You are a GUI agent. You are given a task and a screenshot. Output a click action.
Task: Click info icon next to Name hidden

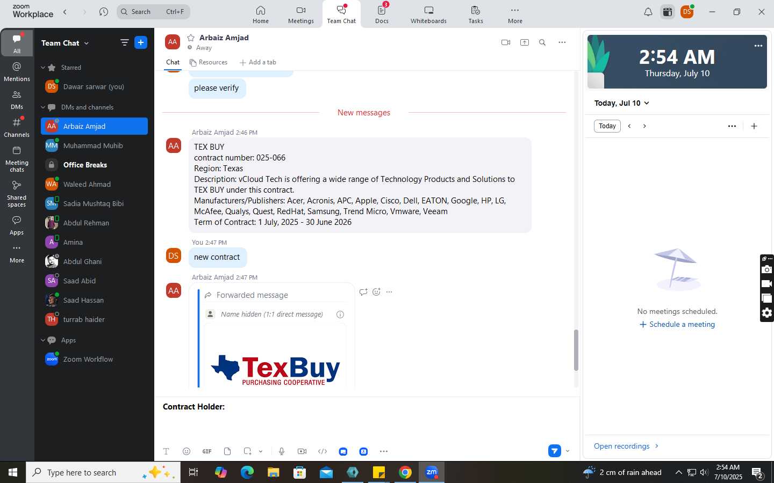coord(340,314)
